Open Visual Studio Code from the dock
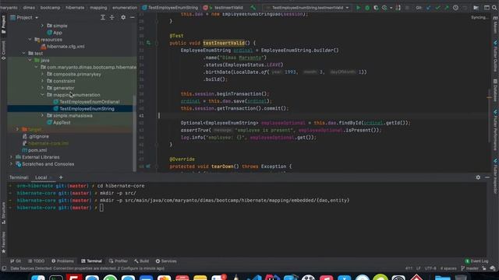Screen dimensions: 499x280 pos(254,278)
